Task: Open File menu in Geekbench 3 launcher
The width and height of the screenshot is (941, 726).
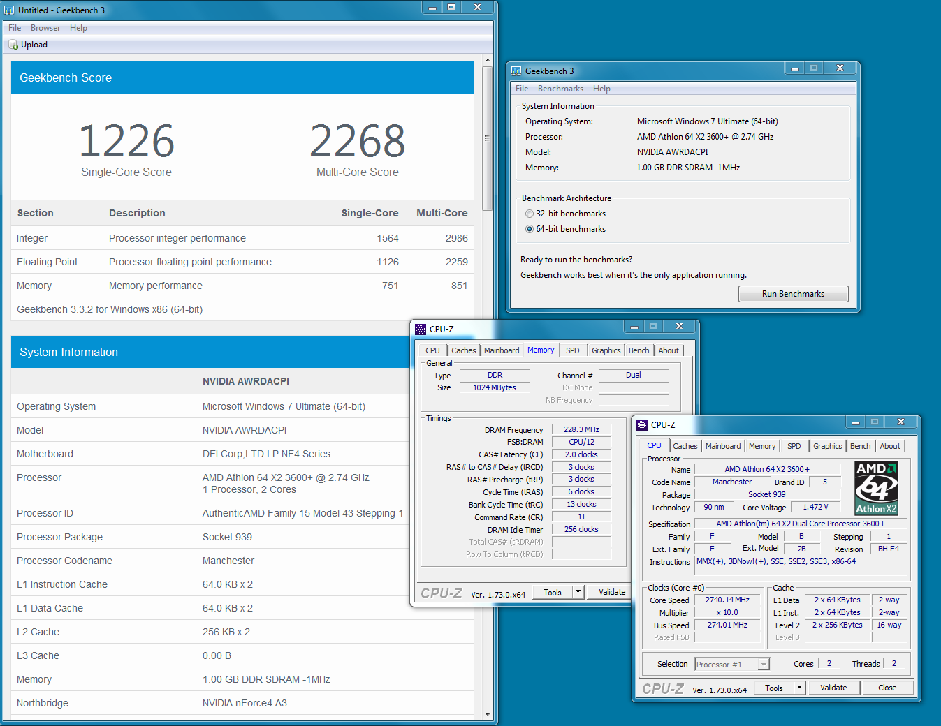Action: point(522,89)
